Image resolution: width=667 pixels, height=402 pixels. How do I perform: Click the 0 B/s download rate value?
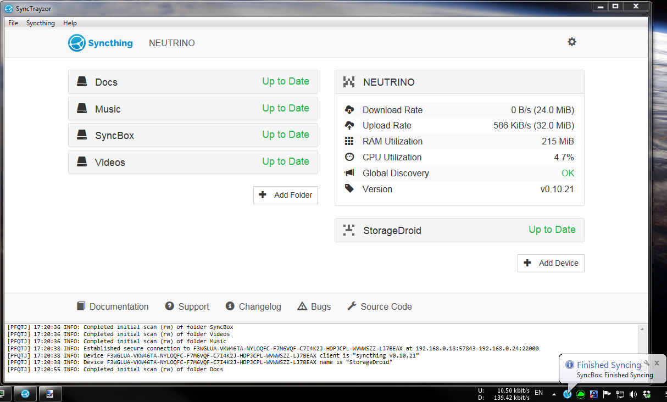click(543, 110)
